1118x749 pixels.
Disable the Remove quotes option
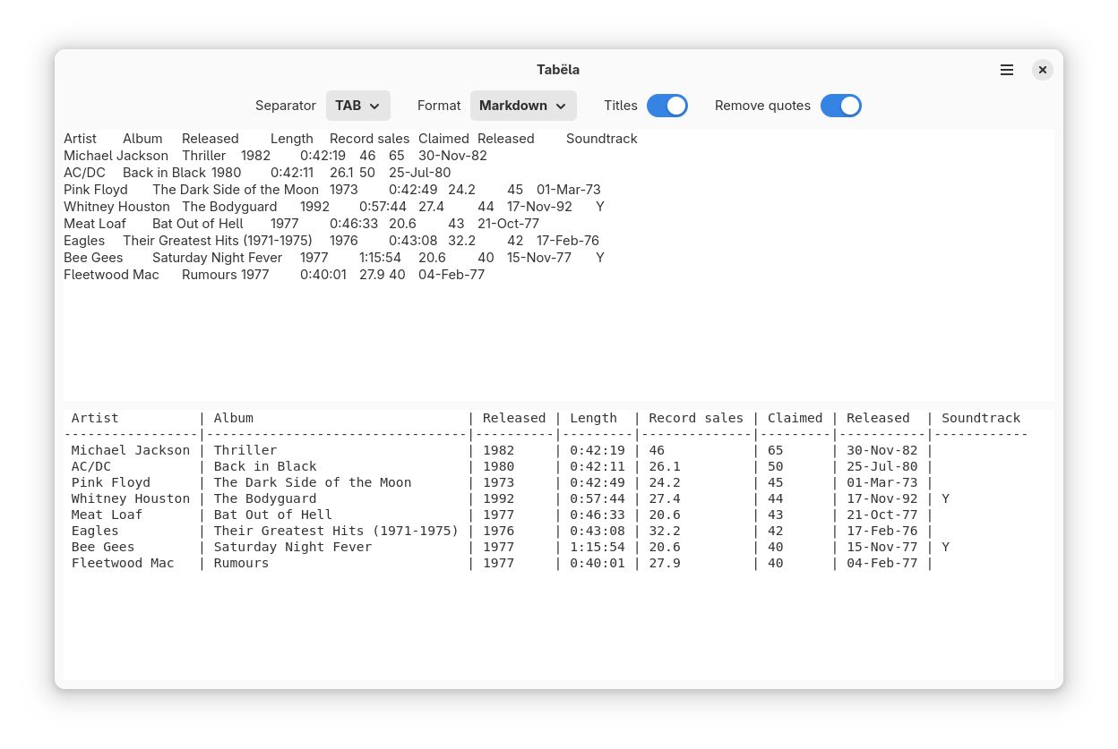(x=840, y=105)
